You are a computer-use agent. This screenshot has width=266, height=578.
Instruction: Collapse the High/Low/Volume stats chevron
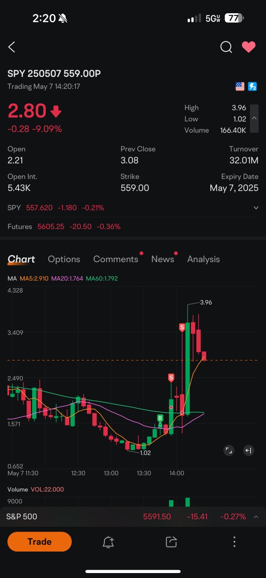click(254, 118)
